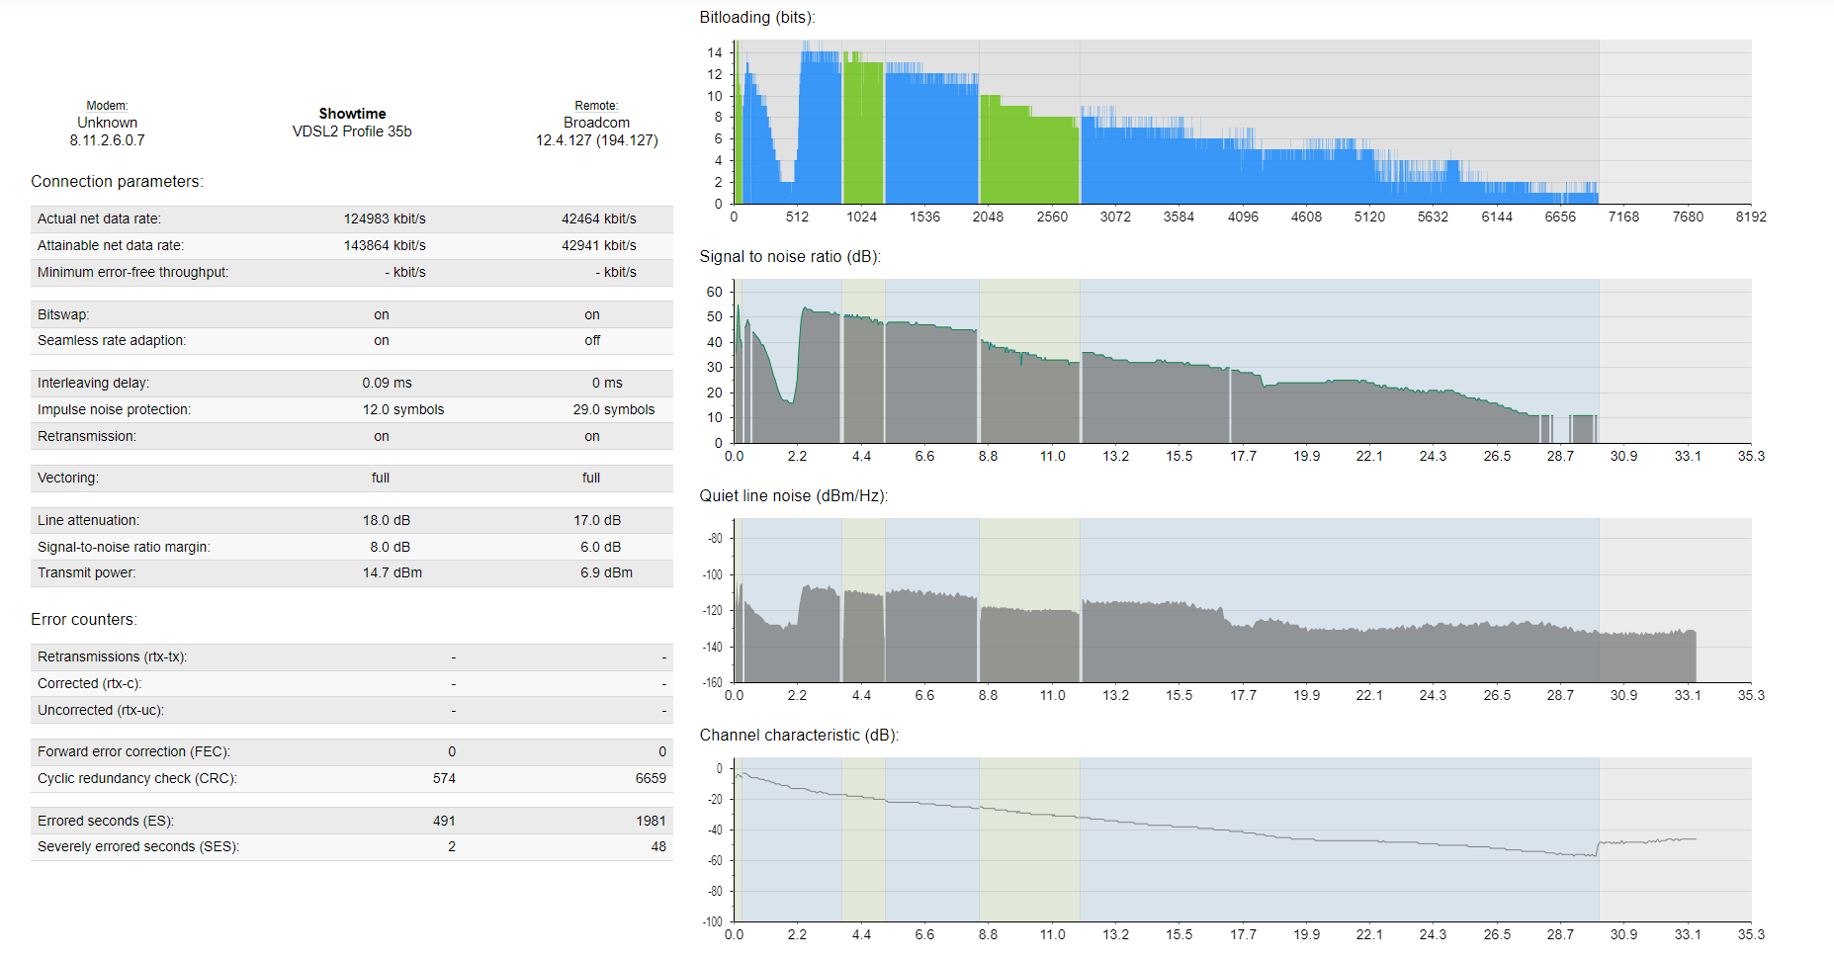
Task: Select the Broadcom remote modem label
Action: click(x=596, y=122)
